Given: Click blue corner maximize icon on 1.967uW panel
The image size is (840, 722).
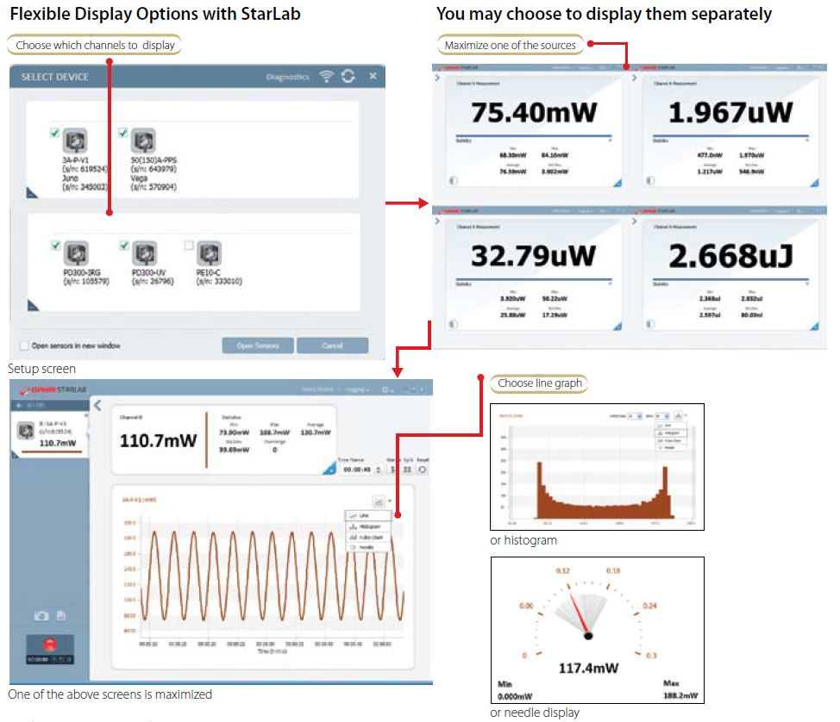Looking at the screenshot, I should tap(815, 183).
